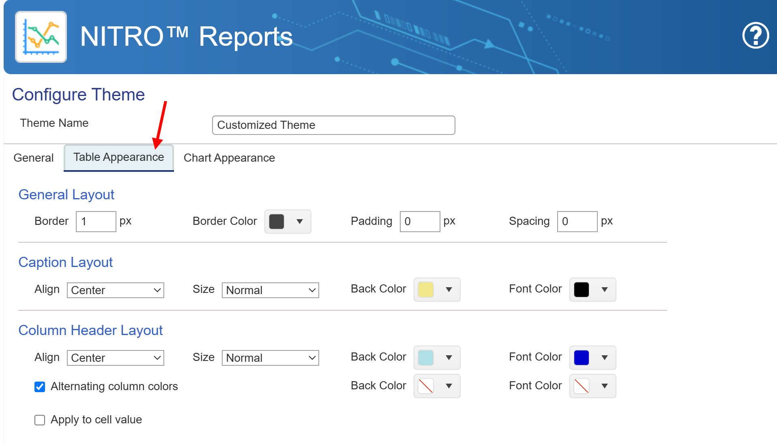Select the Table Appearance tab
Screen dimensions: 777x444
(x=118, y=157)
